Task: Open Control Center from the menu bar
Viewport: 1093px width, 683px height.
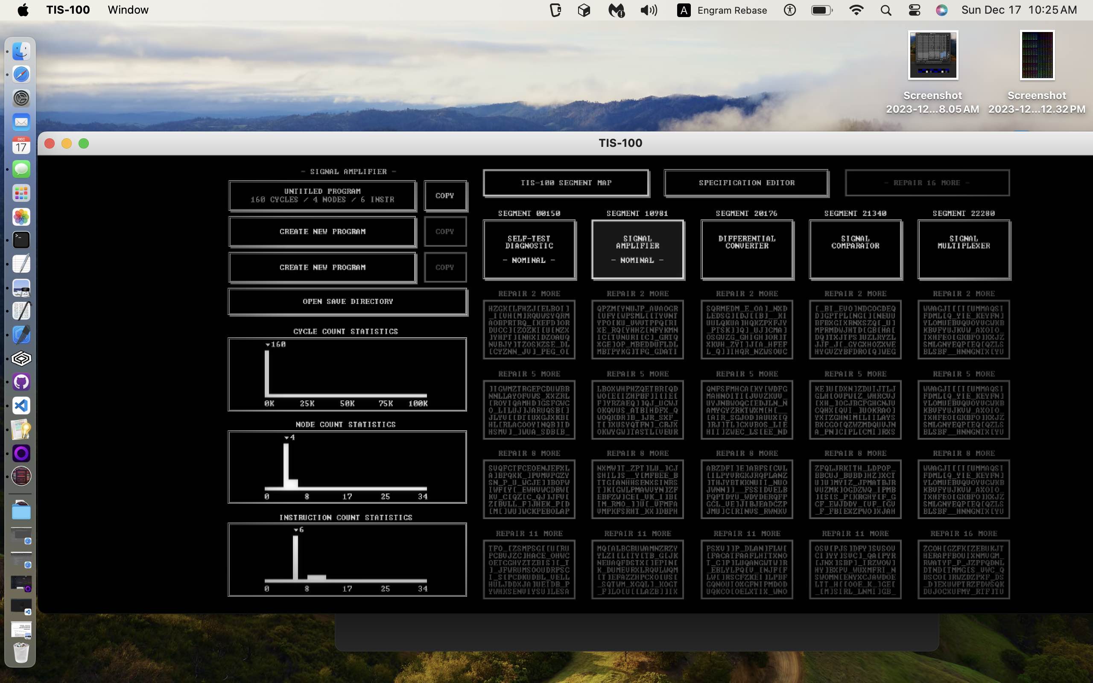Action: [x=914, y=10]
